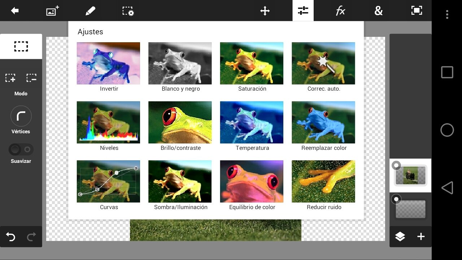The width and height of the screenshot is (462, 260).
Task: Tap Android recent apps square button
Action: 447,72
